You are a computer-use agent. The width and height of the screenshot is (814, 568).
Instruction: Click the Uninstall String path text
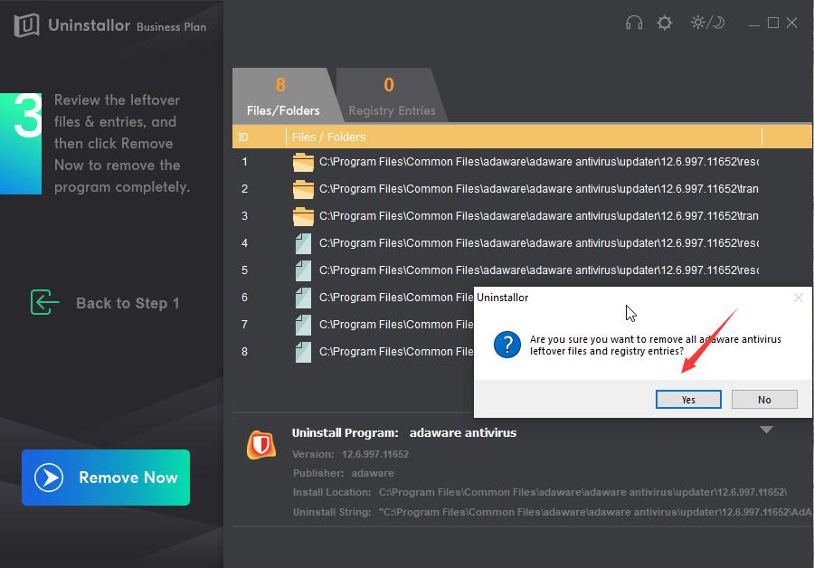click(x=552, y=512)
